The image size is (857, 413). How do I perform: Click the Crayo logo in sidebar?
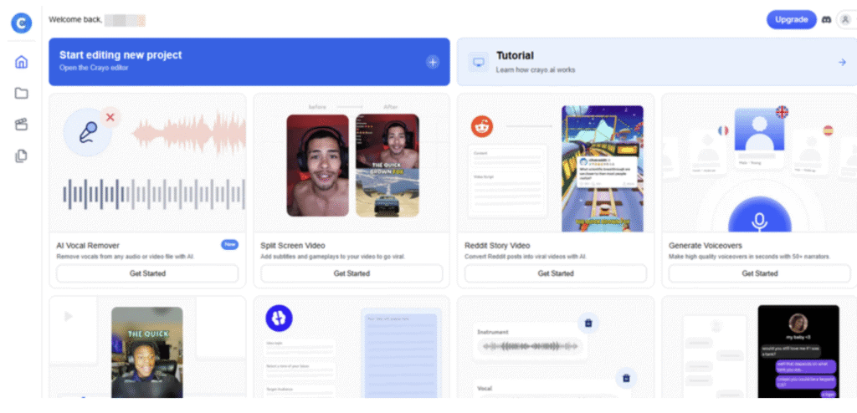(x=21, y=23)
